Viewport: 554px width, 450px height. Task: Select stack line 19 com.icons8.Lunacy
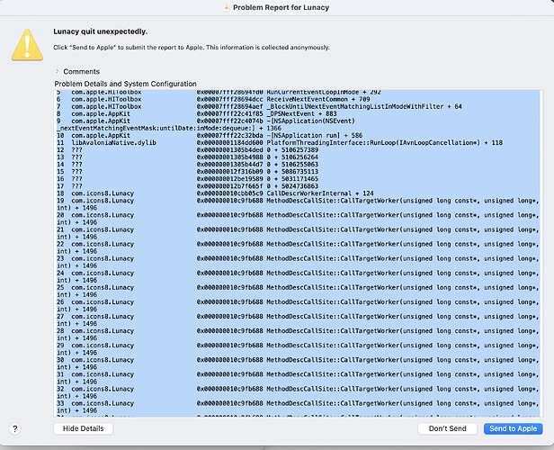[298, 204]
